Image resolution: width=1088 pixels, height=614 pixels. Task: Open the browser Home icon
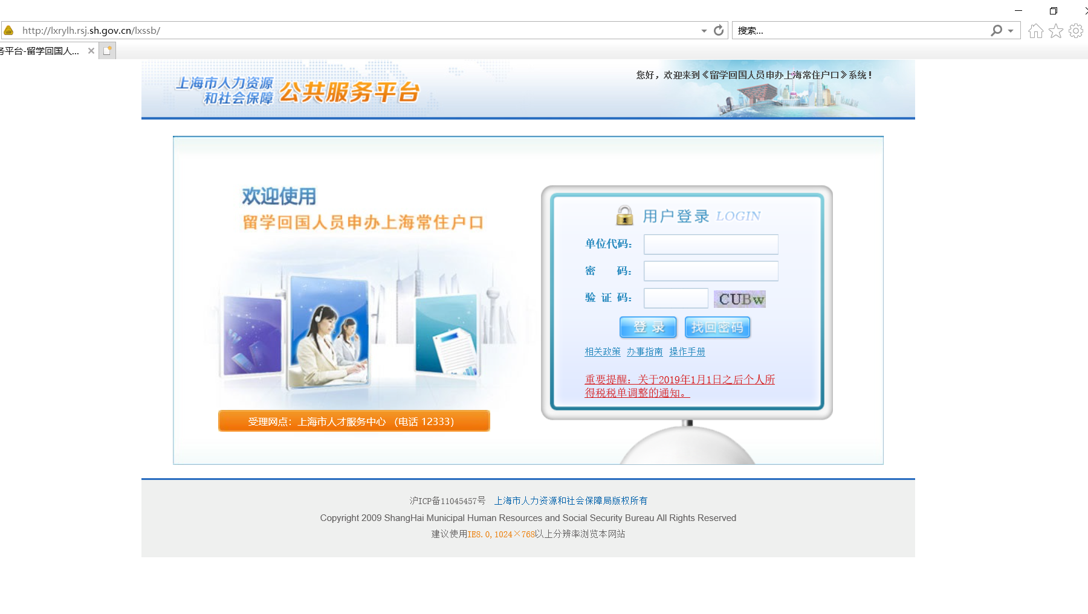tap(1036, 31)
